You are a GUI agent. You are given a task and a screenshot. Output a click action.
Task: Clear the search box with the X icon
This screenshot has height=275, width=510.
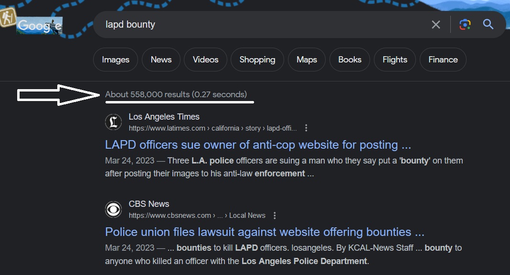(436, 24)
